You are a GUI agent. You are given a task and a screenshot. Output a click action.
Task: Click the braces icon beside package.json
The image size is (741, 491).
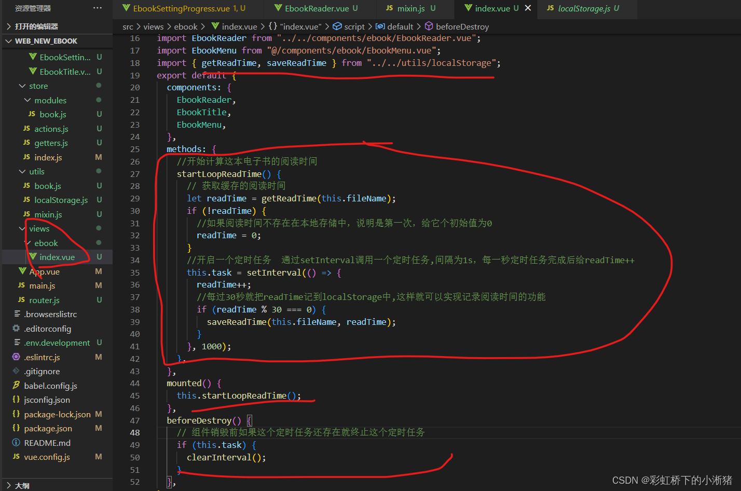pyautogui.click(x=16, y=428)
